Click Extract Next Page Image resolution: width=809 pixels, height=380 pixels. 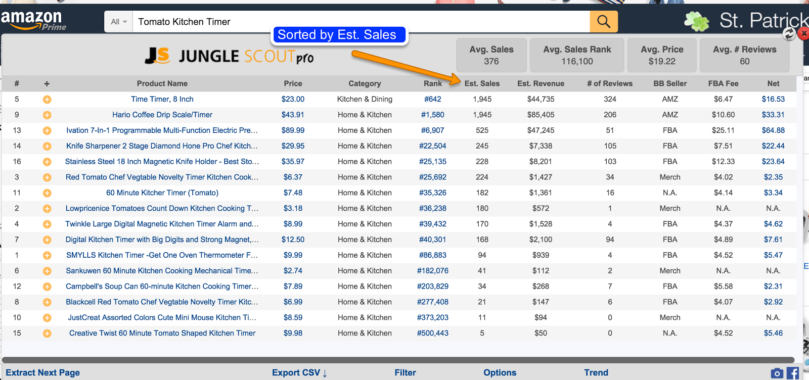pos(43,372)
